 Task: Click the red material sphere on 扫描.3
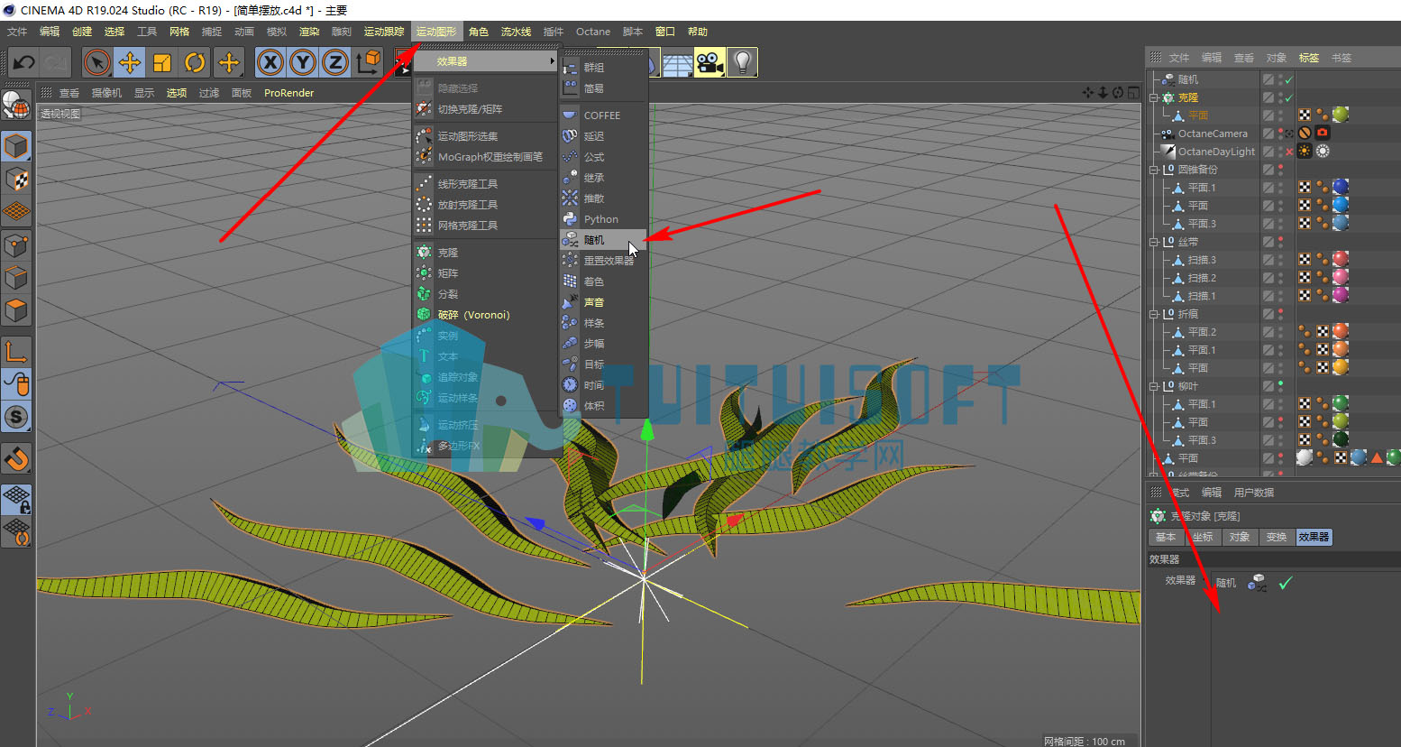1341,259
